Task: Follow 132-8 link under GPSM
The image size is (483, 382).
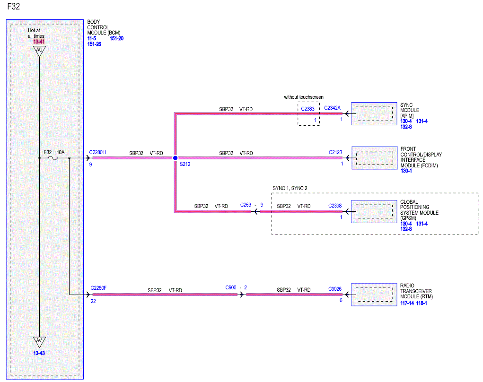Action: tap(406, 229)
